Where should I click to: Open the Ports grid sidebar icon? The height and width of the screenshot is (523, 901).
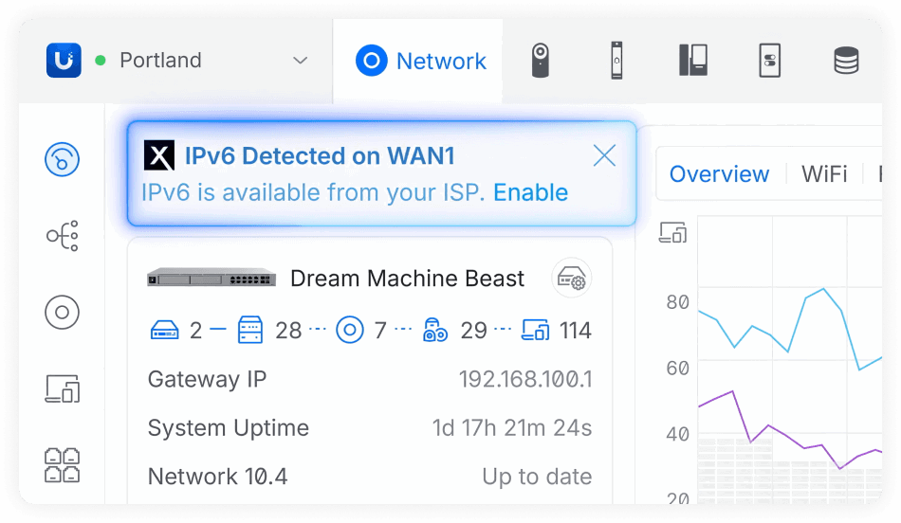(62, 465)
